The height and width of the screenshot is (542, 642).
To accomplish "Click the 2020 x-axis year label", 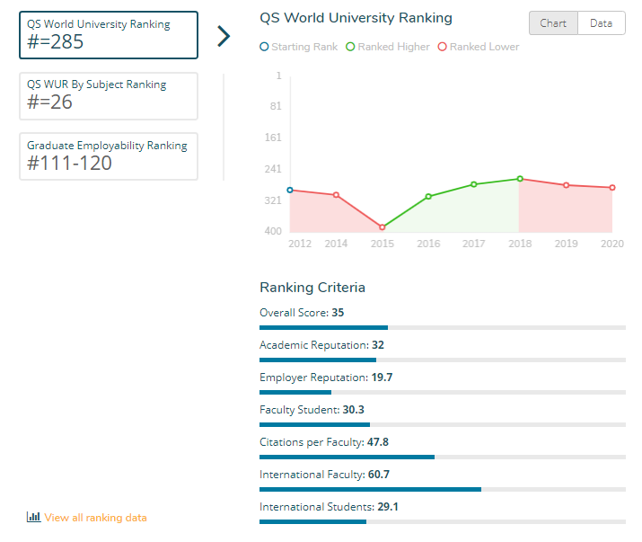I will pos(612,244).
